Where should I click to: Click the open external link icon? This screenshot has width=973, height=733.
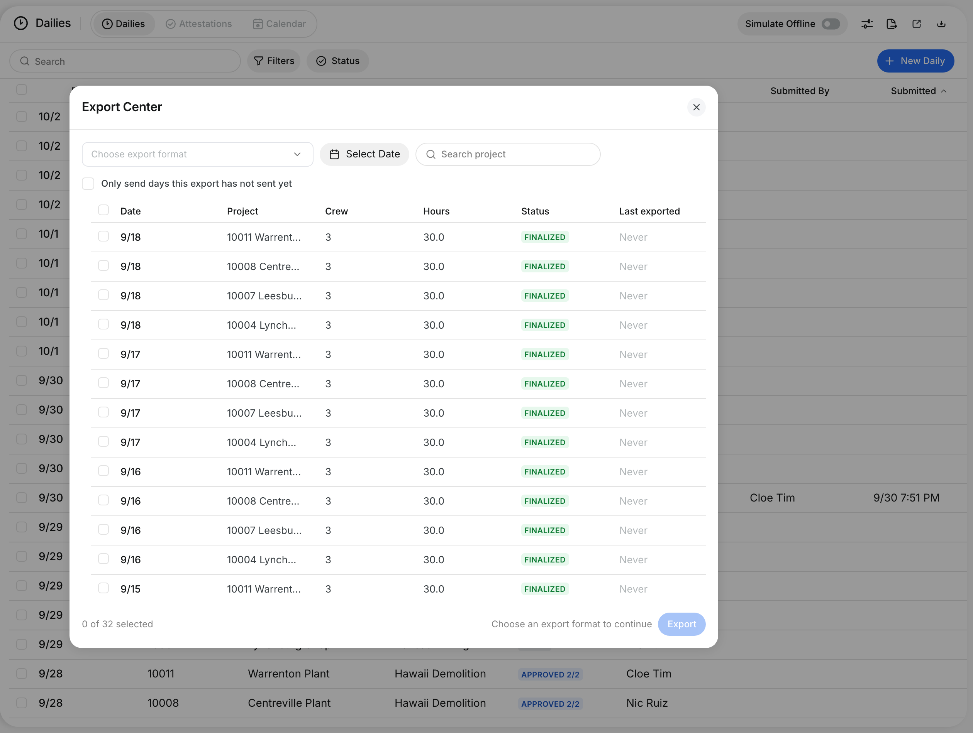coord(916,24)
